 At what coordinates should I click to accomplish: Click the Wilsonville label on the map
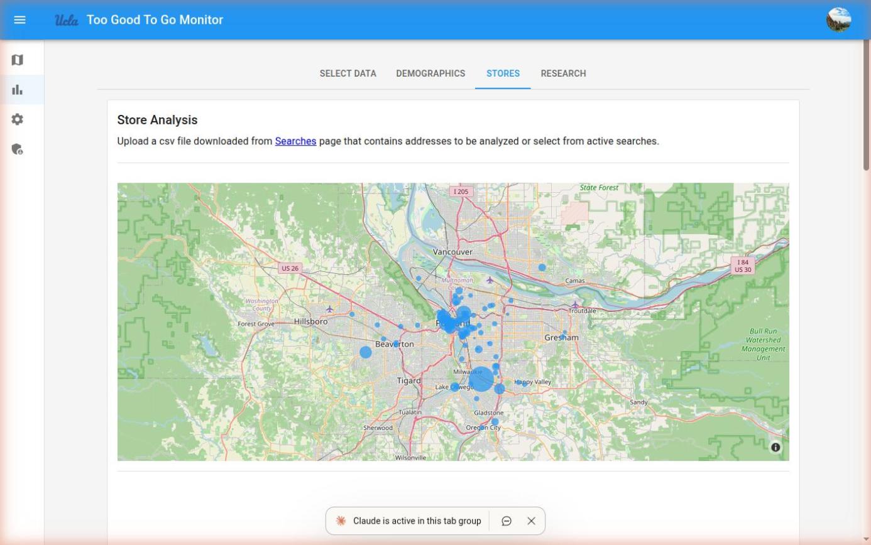[410, 458]
